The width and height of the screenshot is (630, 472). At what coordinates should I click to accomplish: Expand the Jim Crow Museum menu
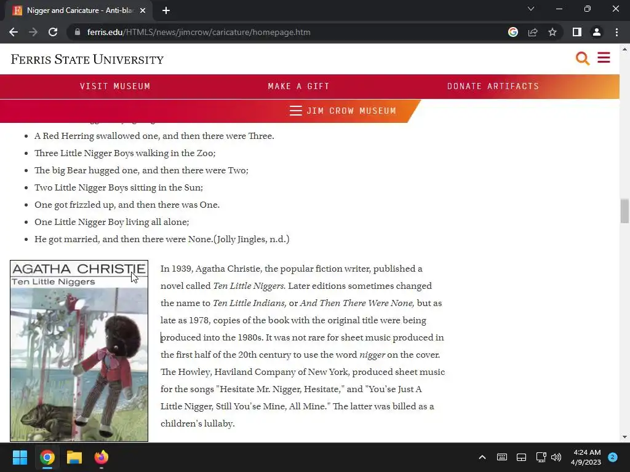[x=343, y=111]
